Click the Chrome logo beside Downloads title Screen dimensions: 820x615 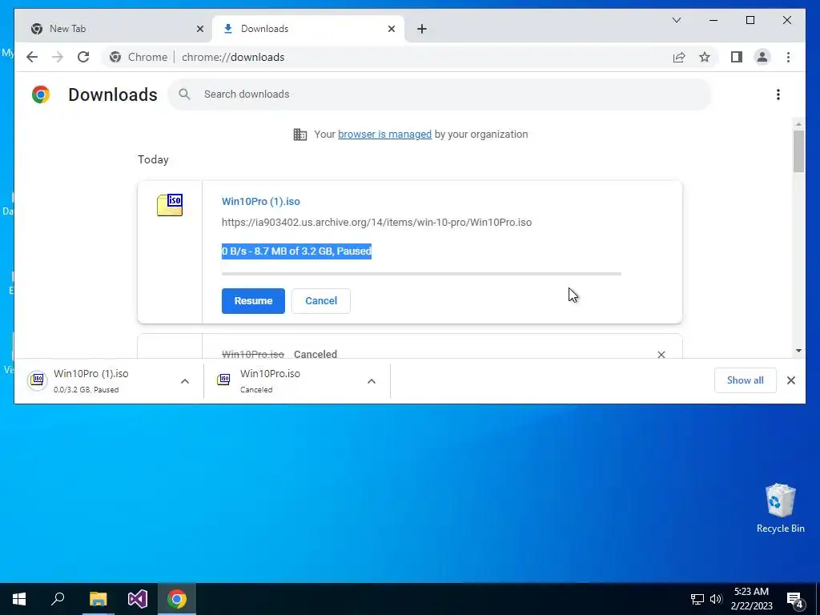pyautogui.click(x=41, y=94)
